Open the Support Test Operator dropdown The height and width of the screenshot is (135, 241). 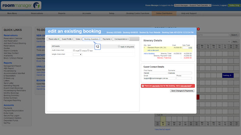pyautogui.click(x=192, y=5)
